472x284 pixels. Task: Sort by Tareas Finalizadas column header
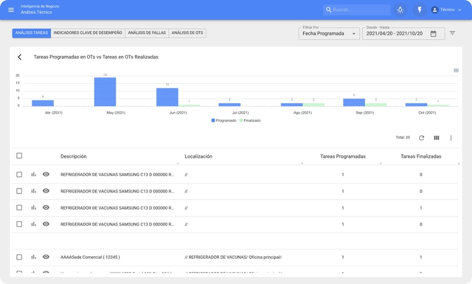[421, 156]
